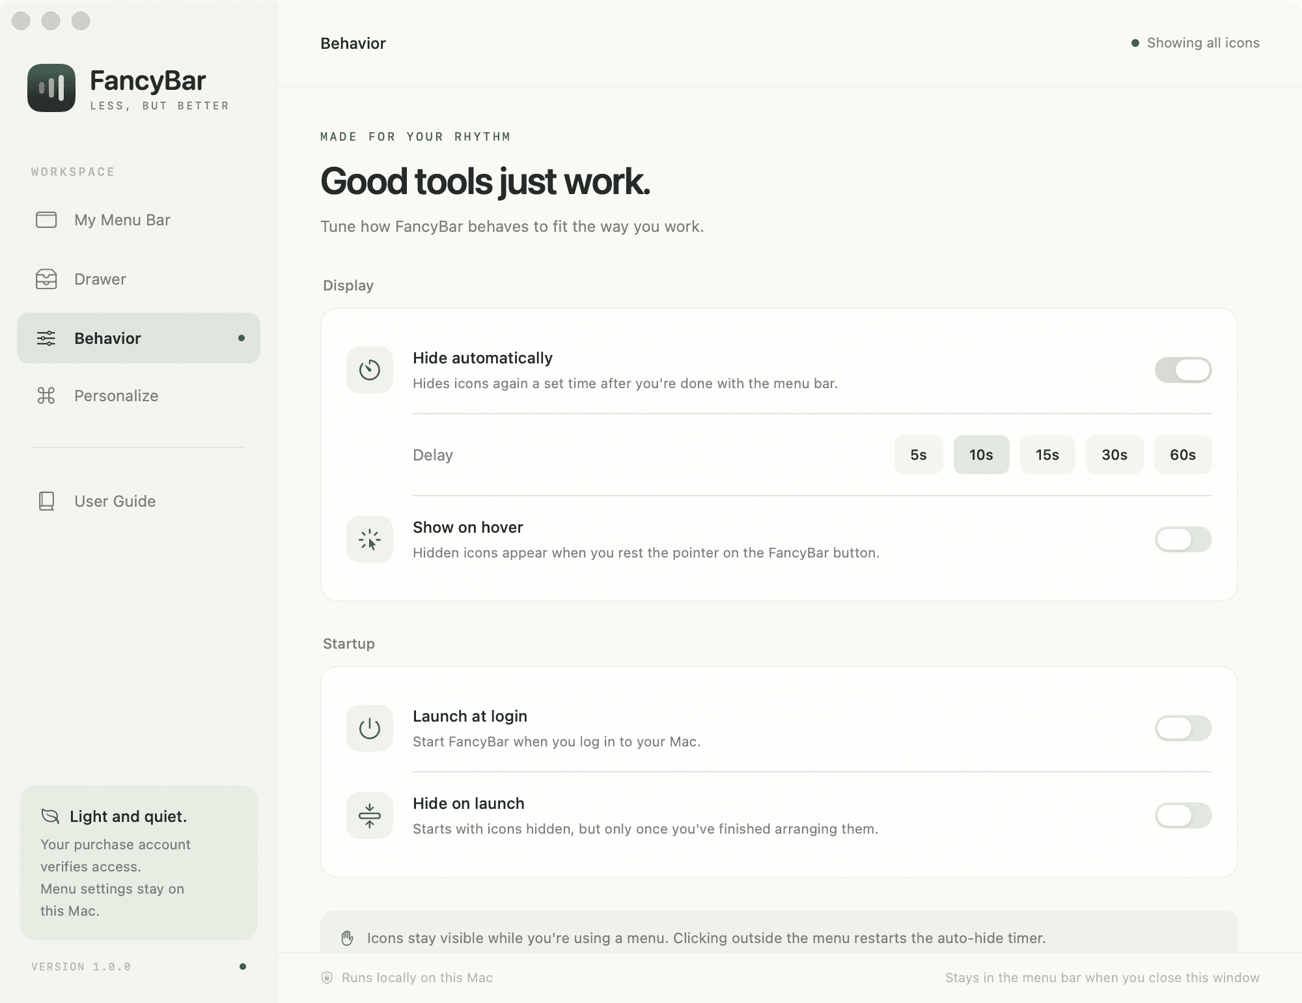Go to the Drawer section
This screenshot has width=1302, height=1003.
(139, 279)
